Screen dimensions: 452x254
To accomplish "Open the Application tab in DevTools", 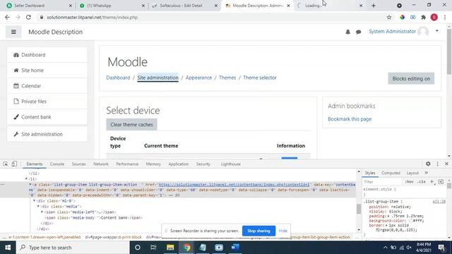I will [179, 164].
